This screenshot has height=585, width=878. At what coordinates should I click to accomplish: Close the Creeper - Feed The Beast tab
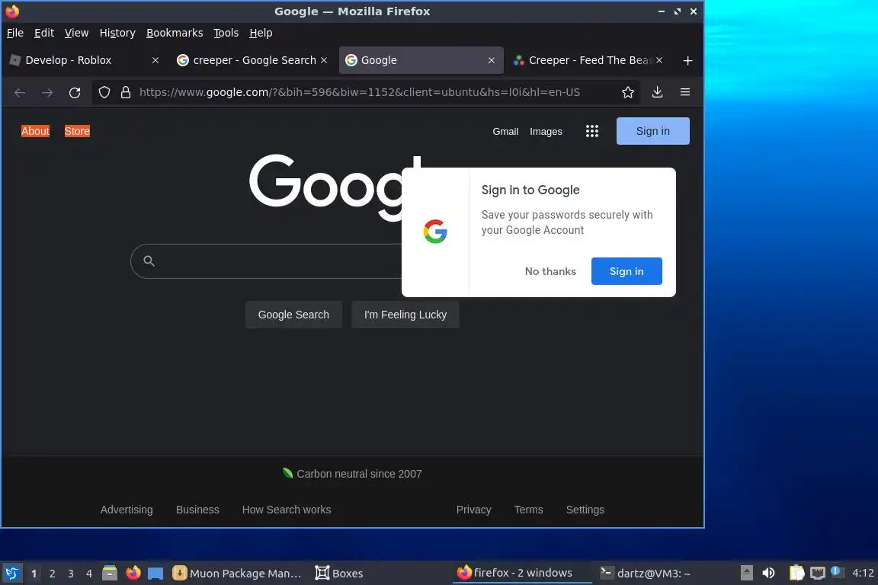point(659,60)
